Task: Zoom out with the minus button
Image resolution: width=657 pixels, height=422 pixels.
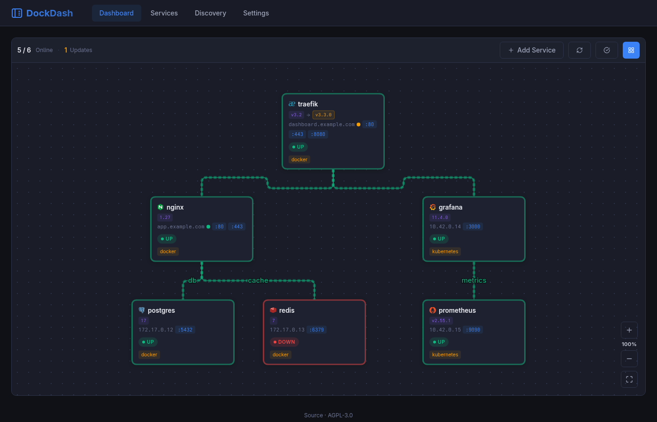Action: pyautogui.click(x=629, y=359)
